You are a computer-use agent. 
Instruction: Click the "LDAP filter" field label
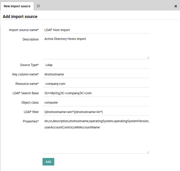[31, 112]
